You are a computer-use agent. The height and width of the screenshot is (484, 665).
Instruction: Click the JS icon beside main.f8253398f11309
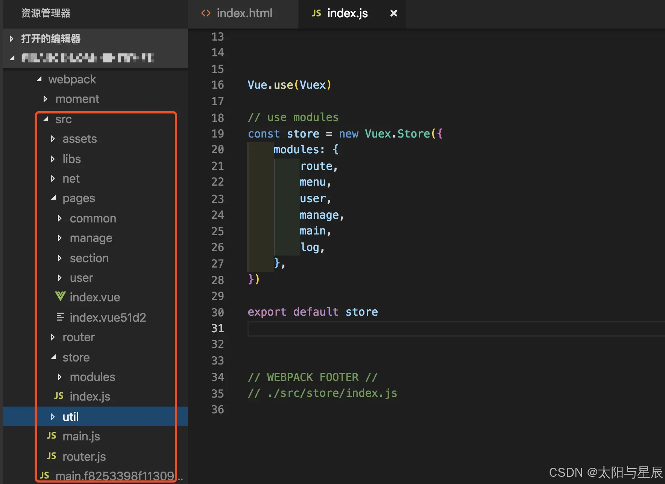point(44,476)
